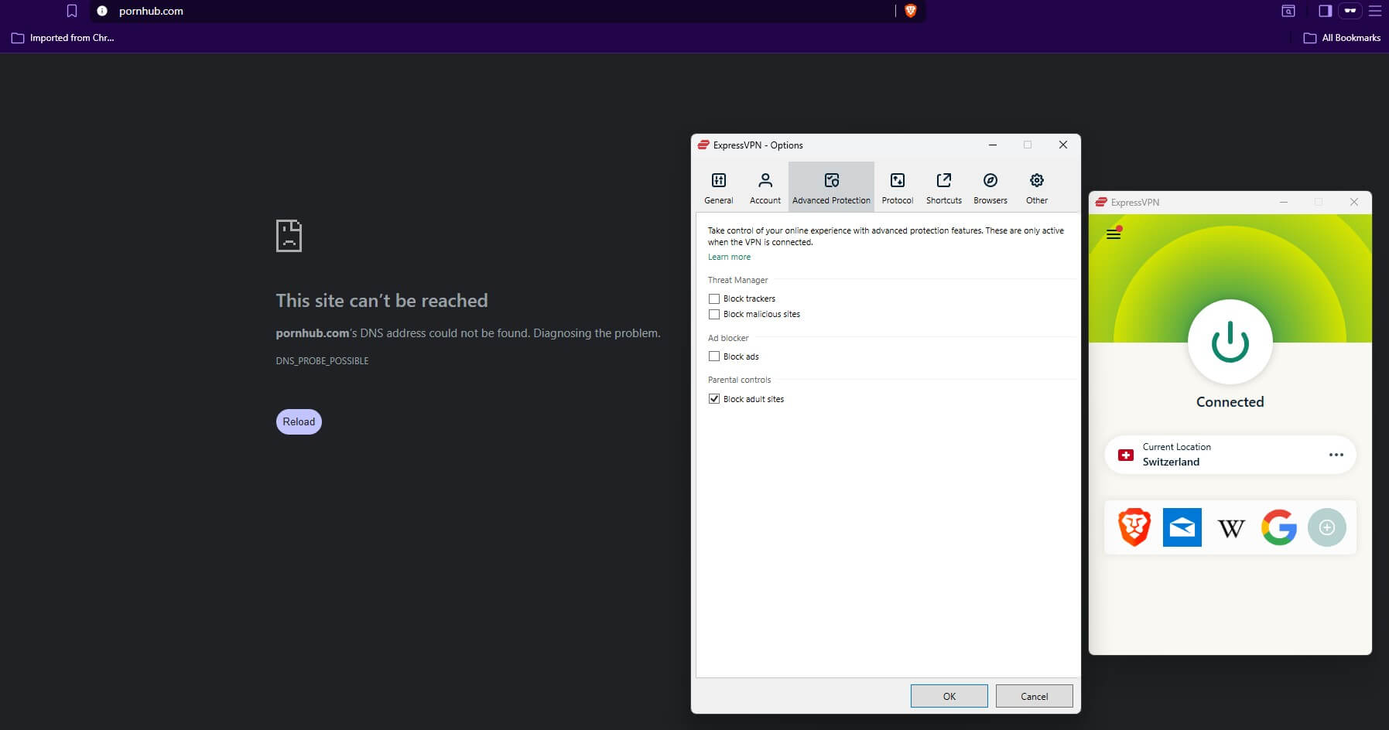Click the Ad blocker section label
The height and width of the screenshot is (730, 1389).
(x=728, y=338)
